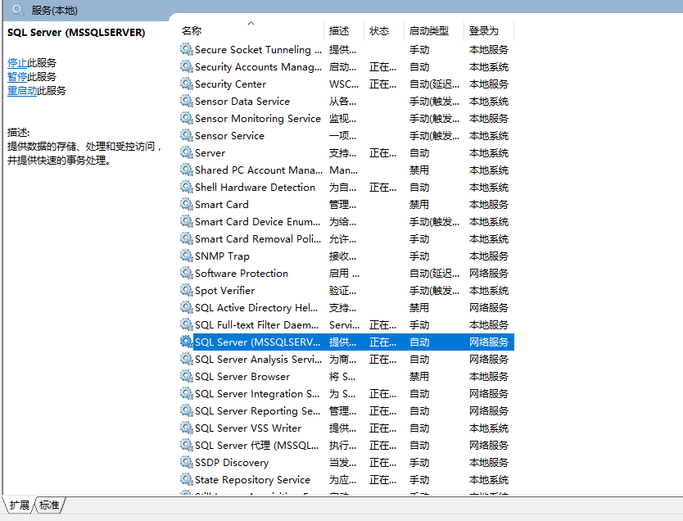683x521 pixels.
Task: Click the SQL Server 代理 gear icon
Action: pos(187,445)
